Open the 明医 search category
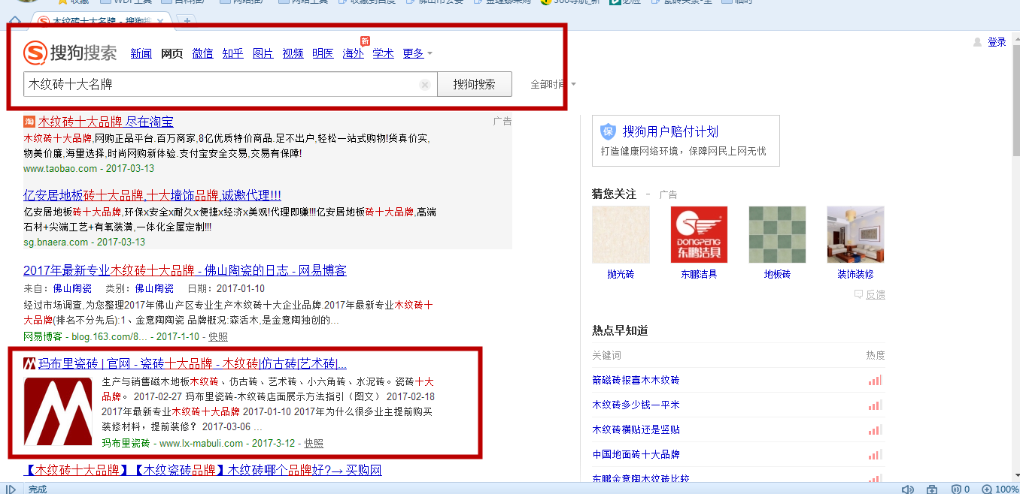The width and height of the screenshot is (1020, 494). (323, 53)
